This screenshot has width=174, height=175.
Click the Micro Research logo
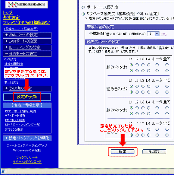point(26,5)
